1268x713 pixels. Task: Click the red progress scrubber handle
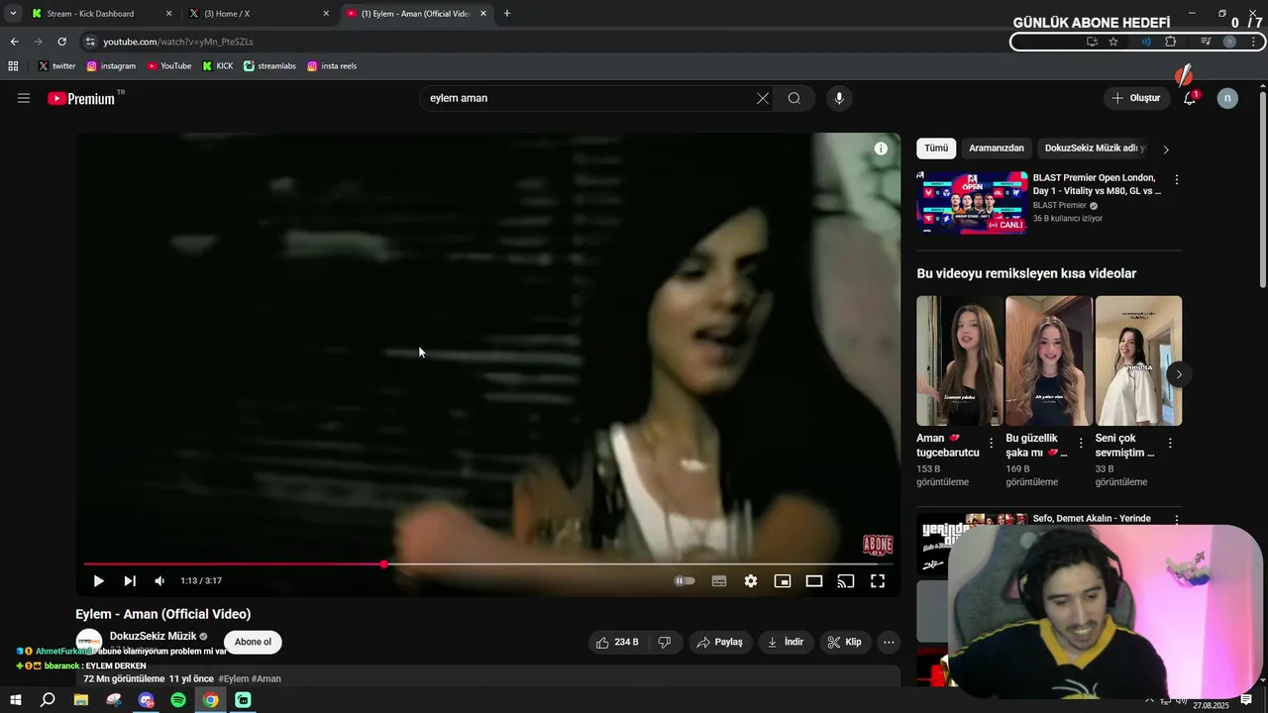pyautogui.click(x=384, y=564)
